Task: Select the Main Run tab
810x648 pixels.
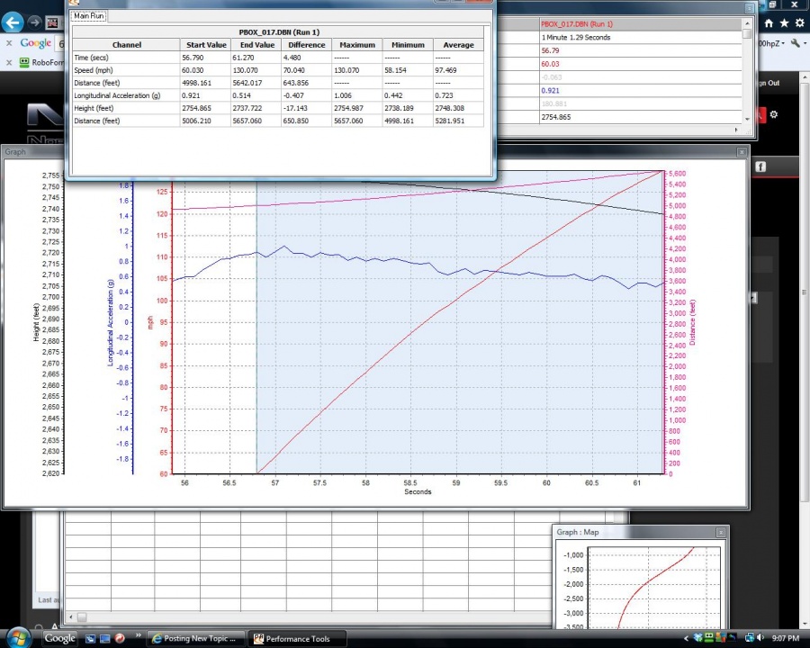Action: click(x=88, y=16)
